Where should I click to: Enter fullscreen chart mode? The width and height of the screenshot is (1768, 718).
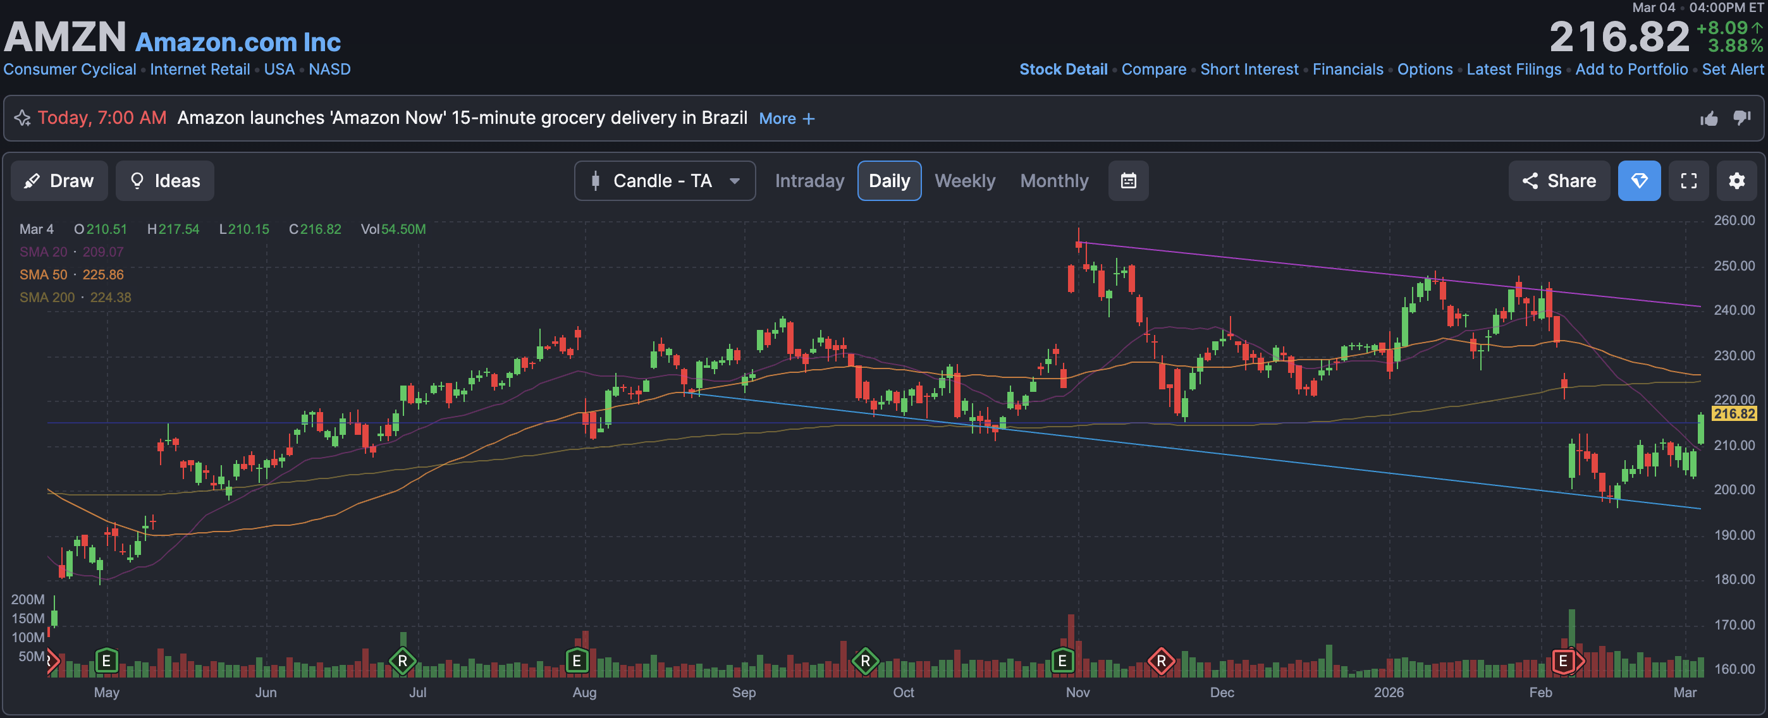point(1688,181)
